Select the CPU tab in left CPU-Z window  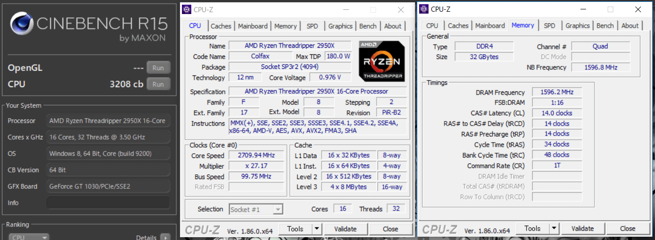(195, 26)
